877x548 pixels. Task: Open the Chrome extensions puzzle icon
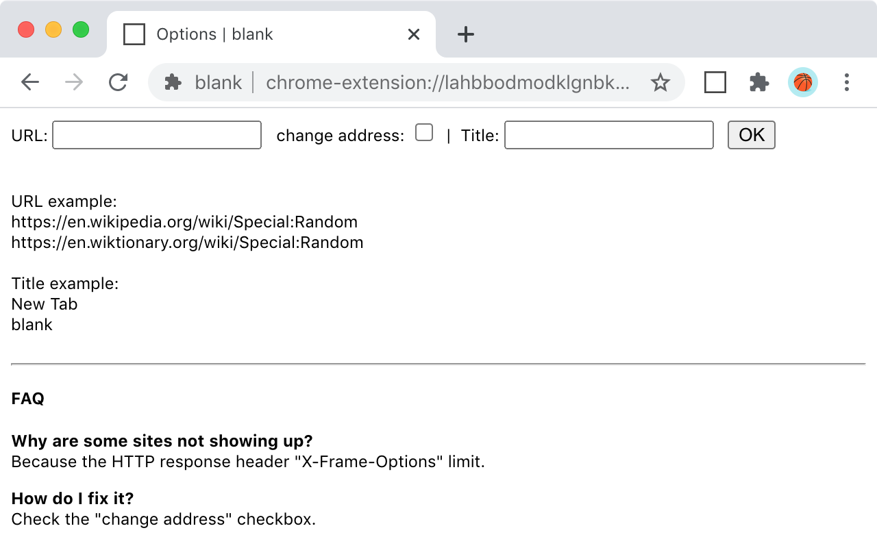759,82
